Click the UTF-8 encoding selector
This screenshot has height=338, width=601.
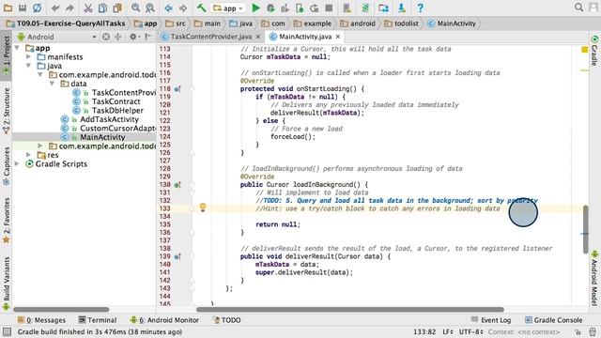pyautogui.click(x=470, y=331)
